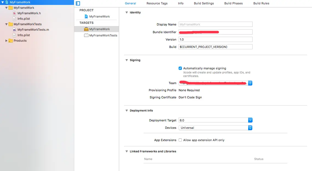Viewport: 312px width, 171px height.
Task: Switch to the Build Settings tab
Action: coord(204,3)
